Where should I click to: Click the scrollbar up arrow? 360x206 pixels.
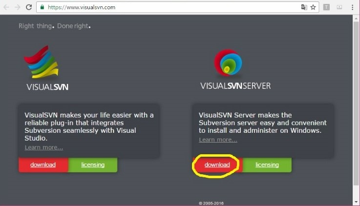click(x=356, y=19)
